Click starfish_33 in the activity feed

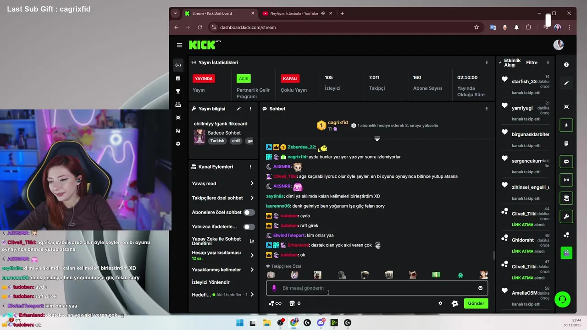(x=524, y=82)
